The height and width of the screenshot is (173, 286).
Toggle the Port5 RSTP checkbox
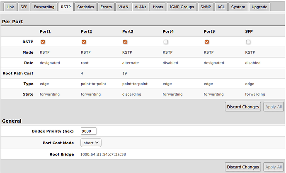click(206, 42)
